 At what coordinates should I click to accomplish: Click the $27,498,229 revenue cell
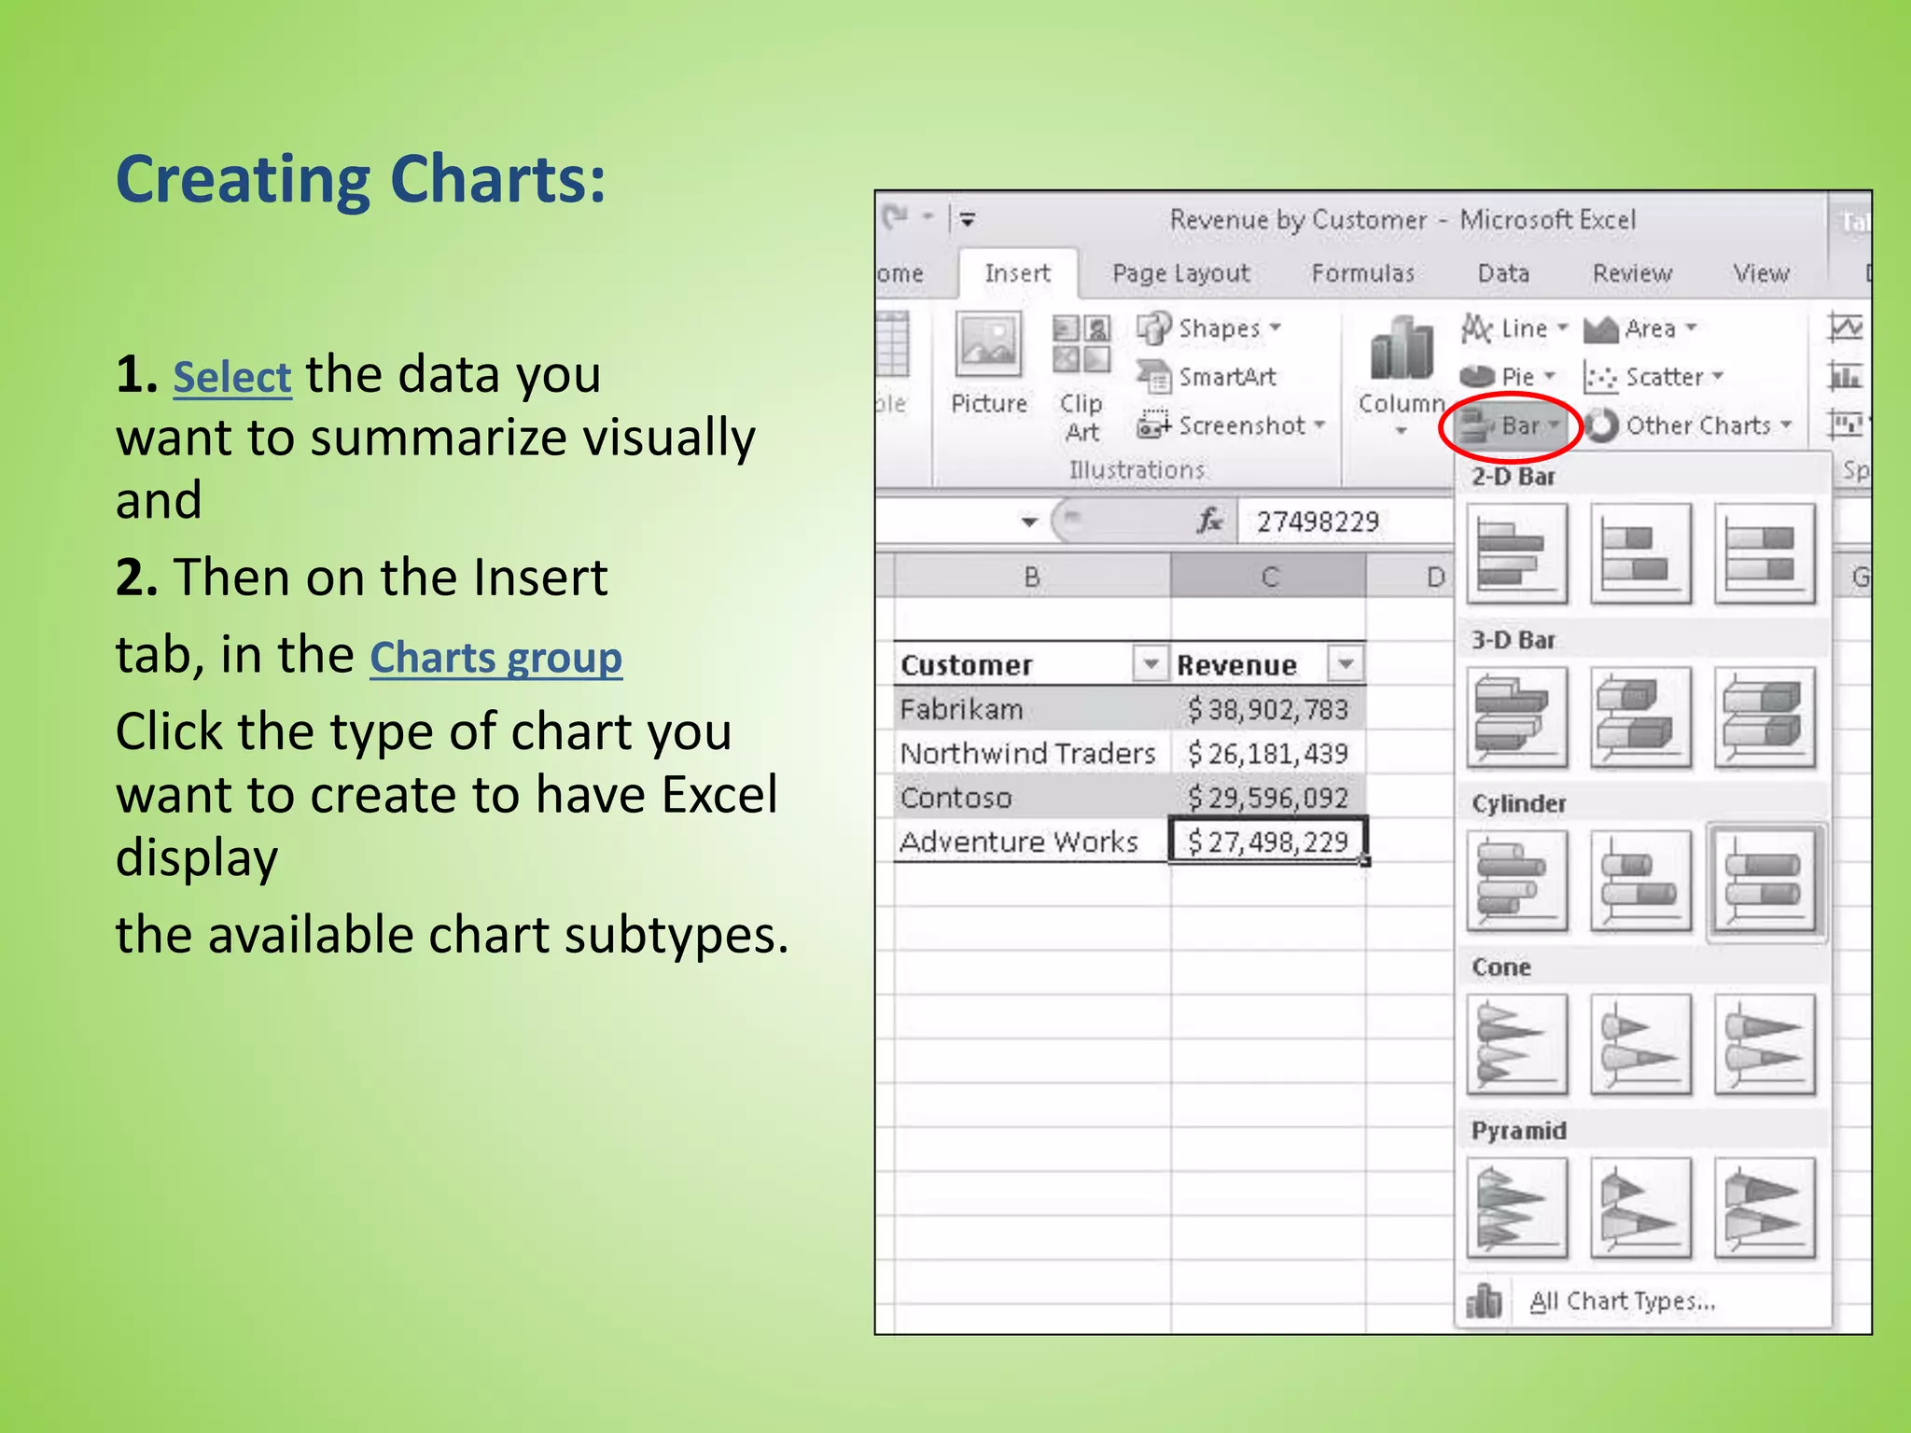tap(1269, 842)
